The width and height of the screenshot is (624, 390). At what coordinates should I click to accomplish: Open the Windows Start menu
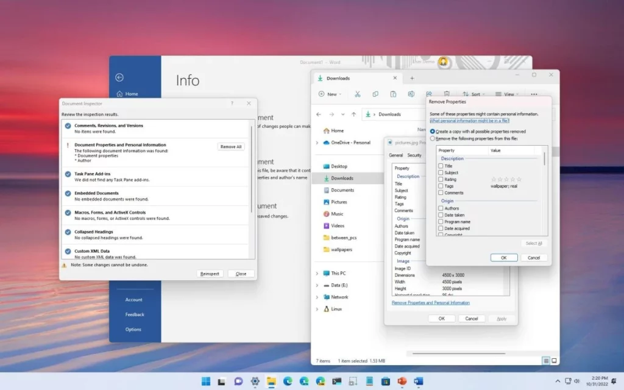point(206,381)
